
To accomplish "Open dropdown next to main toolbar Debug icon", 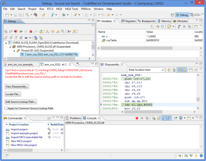I will pyautogui.click(x=68, y=15).
